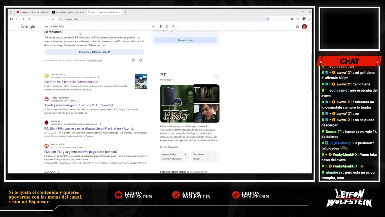Open the Norman Reedus image thumbnail
Screen dimensions: 385x217
tap(207, 113)
